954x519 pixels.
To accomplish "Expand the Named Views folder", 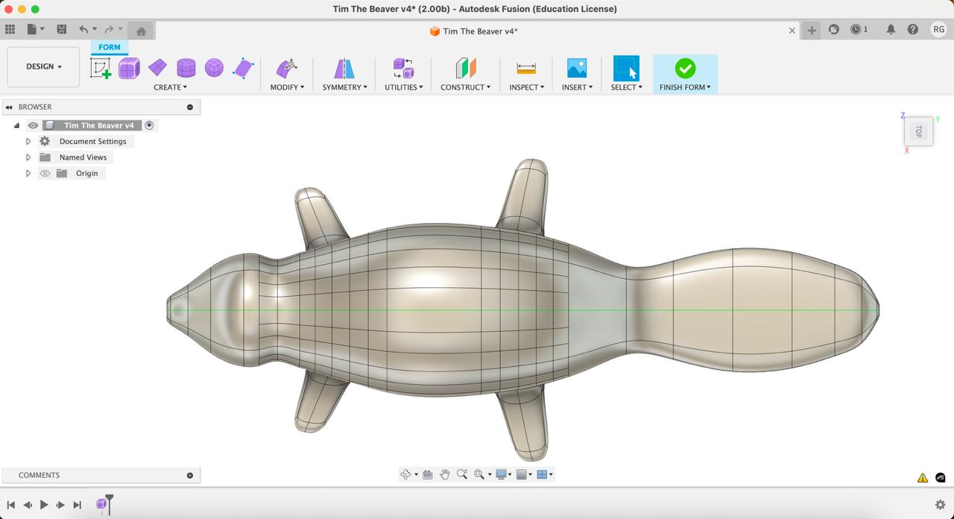I will pyautogui.click(x=28, y=157).
